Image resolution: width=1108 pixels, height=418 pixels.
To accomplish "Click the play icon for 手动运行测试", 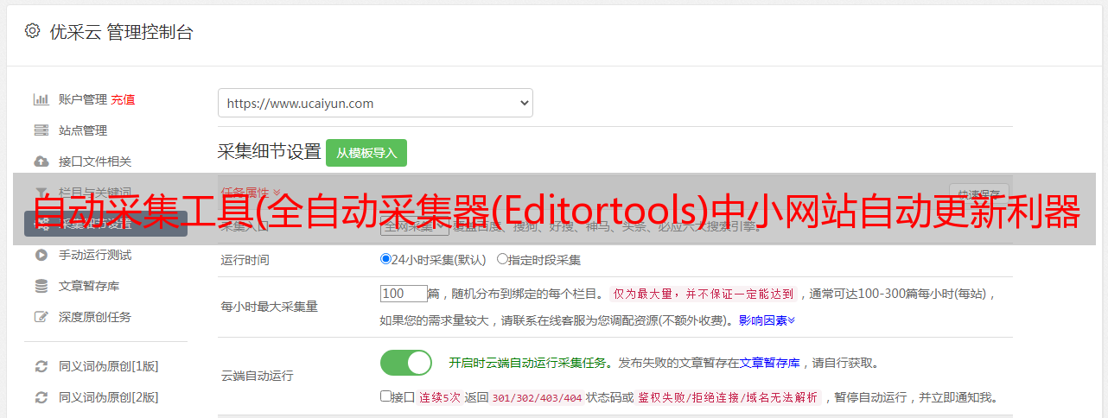I will pos(41,255).
